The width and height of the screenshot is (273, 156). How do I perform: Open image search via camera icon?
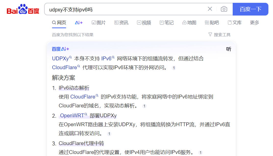coord(224,9)
